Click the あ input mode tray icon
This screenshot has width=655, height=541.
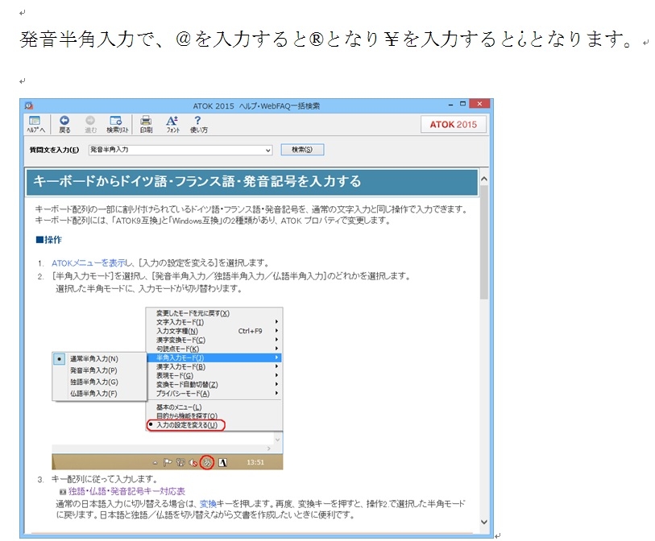pyautogui.click(x=207, y=462)
